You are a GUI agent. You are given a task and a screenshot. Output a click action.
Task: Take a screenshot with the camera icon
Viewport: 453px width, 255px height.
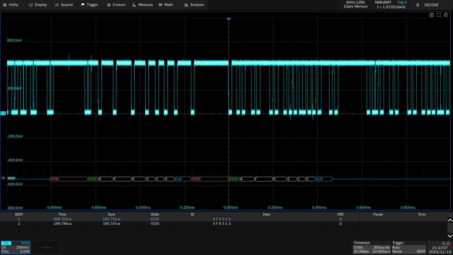tap(431, 15)
